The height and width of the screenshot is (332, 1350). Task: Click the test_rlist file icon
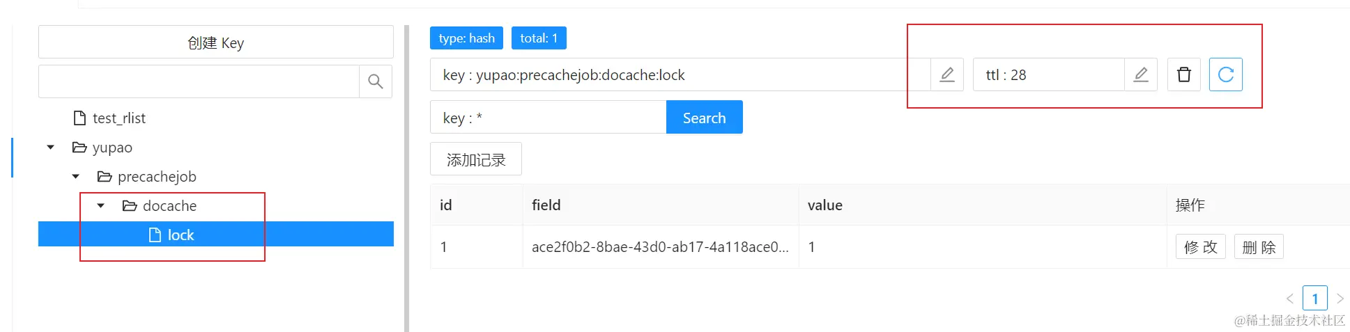[x=79, y=118]
